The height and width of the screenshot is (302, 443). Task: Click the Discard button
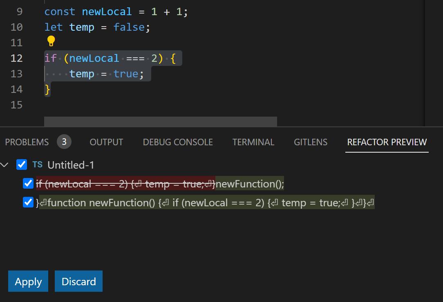78,281
